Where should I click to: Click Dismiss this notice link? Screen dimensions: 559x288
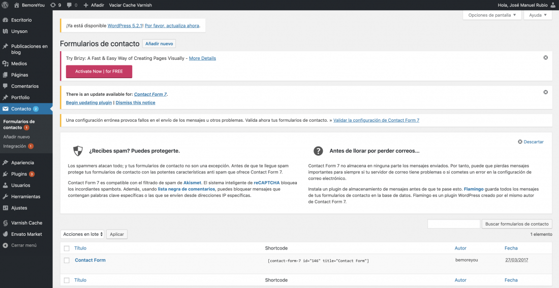pos(136,102)
